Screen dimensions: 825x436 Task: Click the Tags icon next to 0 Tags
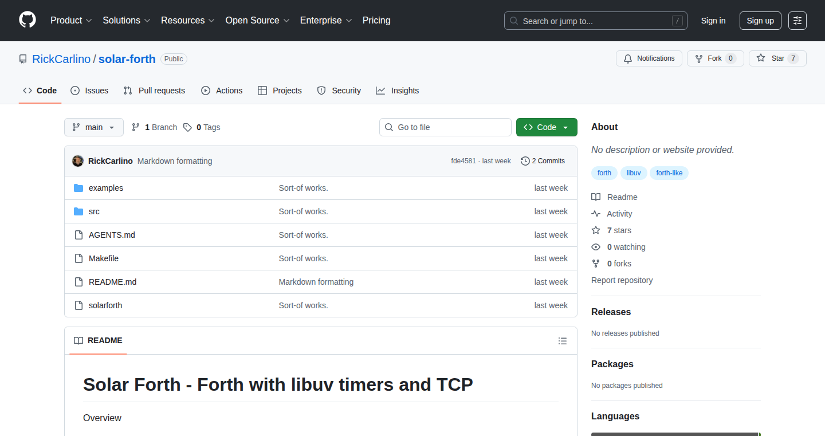point(187,127)
